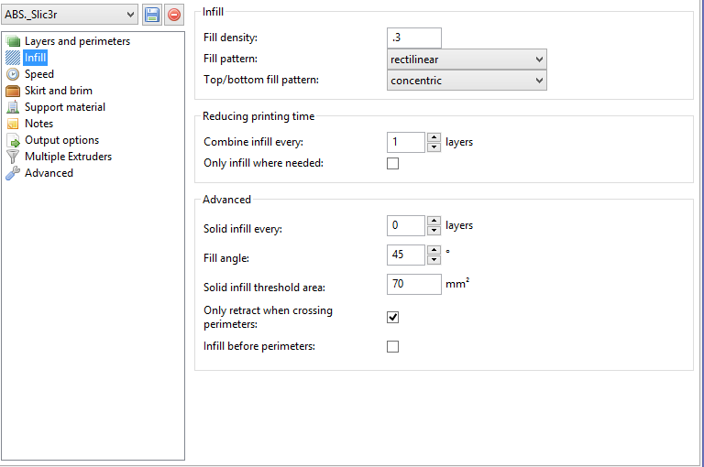The width and height of the screenshot is (704, 467).
Task: Click the red delete preset icon
Action: (174, 15)
